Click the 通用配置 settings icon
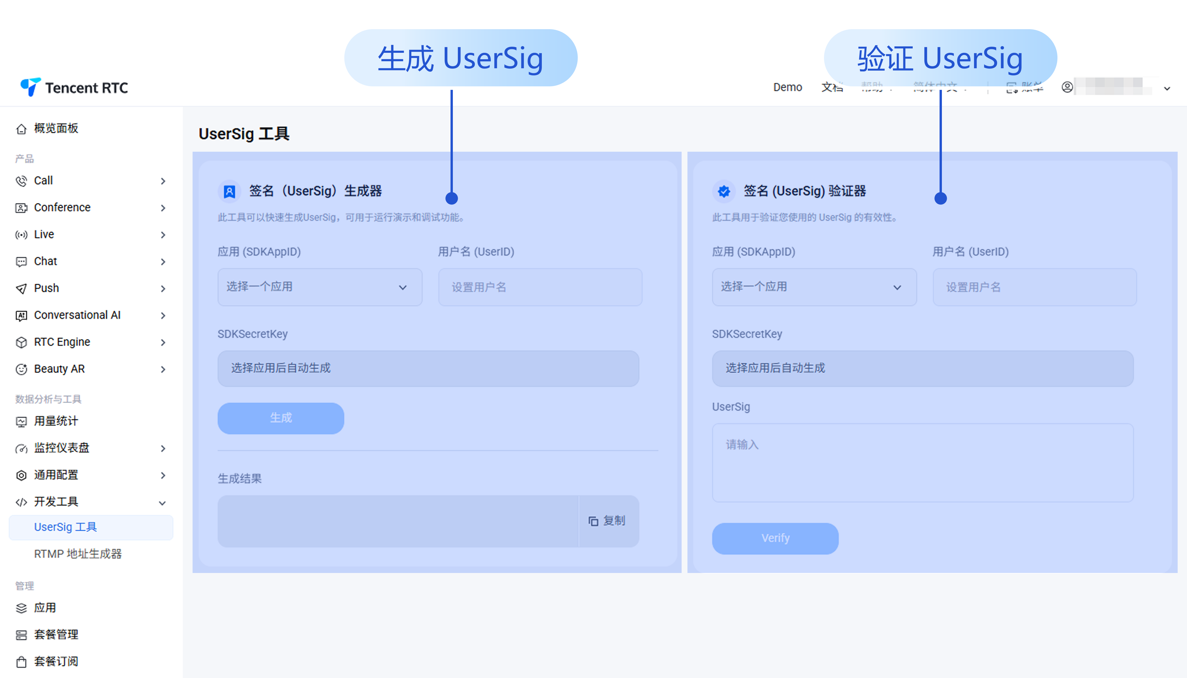 click(x=21, y=476)
